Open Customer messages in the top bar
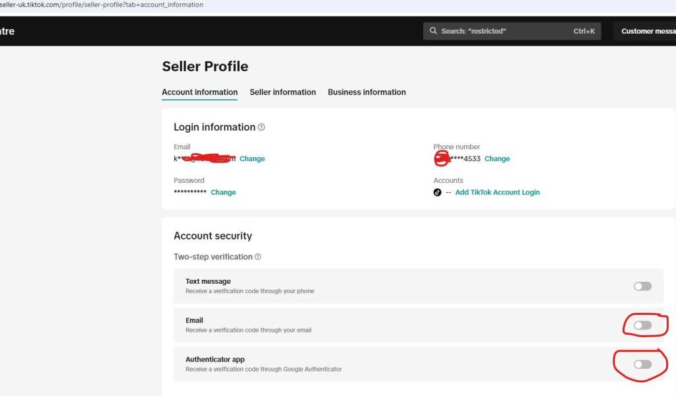Screen dimensions: 676x396 (647, 31)
